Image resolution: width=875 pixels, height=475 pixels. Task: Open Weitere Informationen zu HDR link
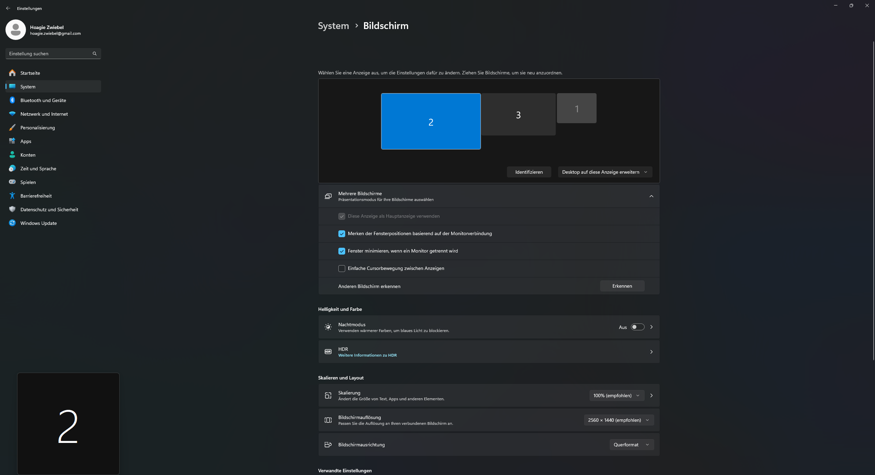(367, 355)
